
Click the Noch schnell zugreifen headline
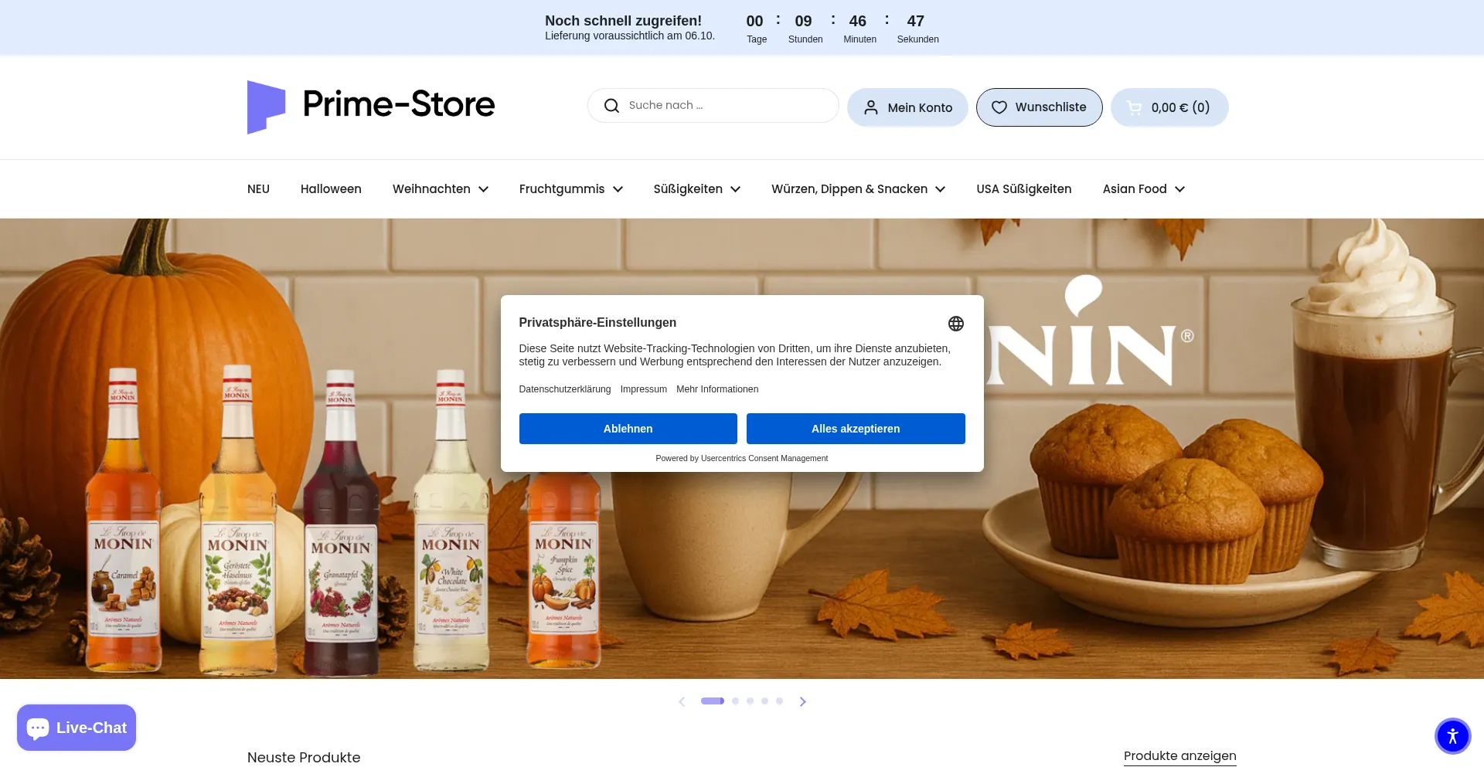pyautogui.click(x=623, y=21)
